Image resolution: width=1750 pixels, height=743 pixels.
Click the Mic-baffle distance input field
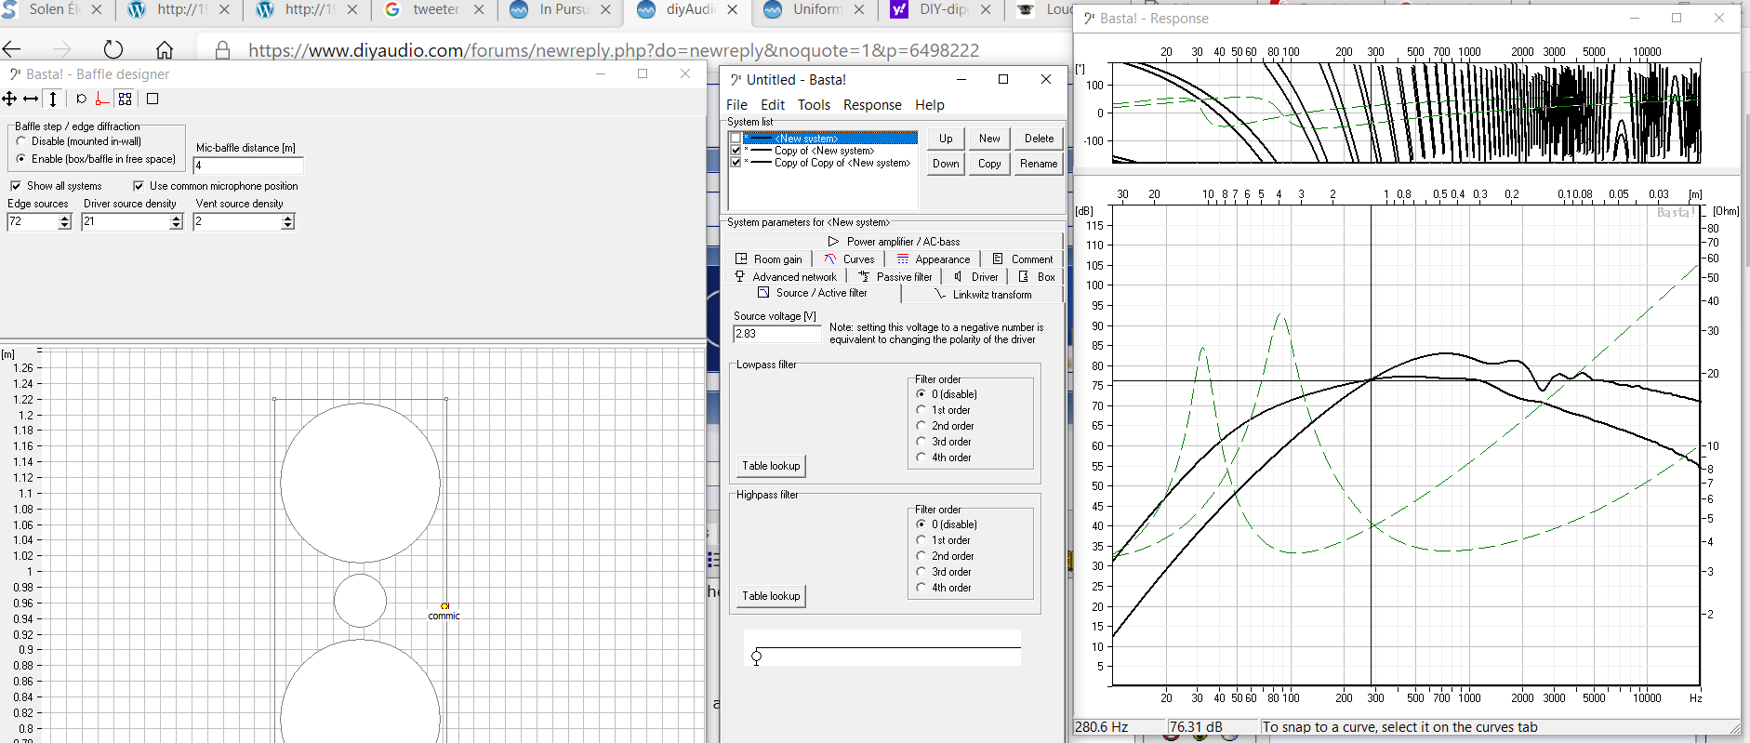(x=248, y=166)
